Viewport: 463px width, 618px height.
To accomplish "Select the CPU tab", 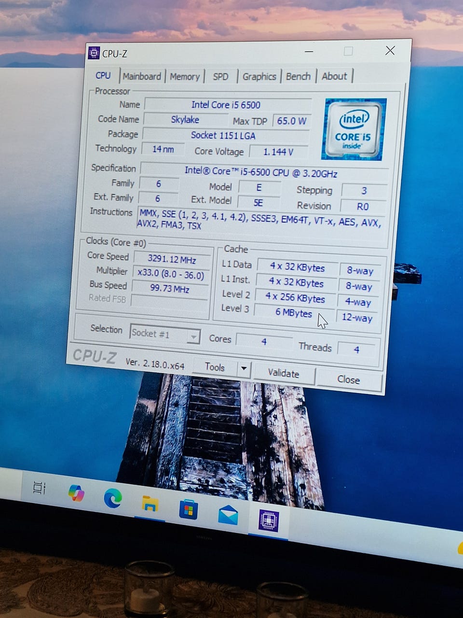I will pos(103,75).
